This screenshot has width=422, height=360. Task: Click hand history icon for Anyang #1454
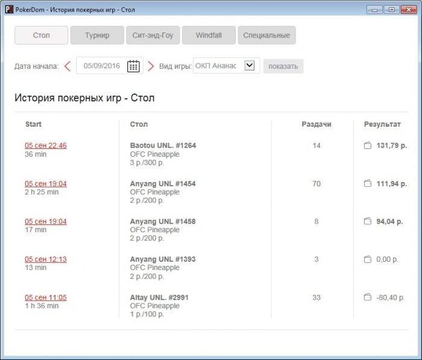[x=368, y=183]
